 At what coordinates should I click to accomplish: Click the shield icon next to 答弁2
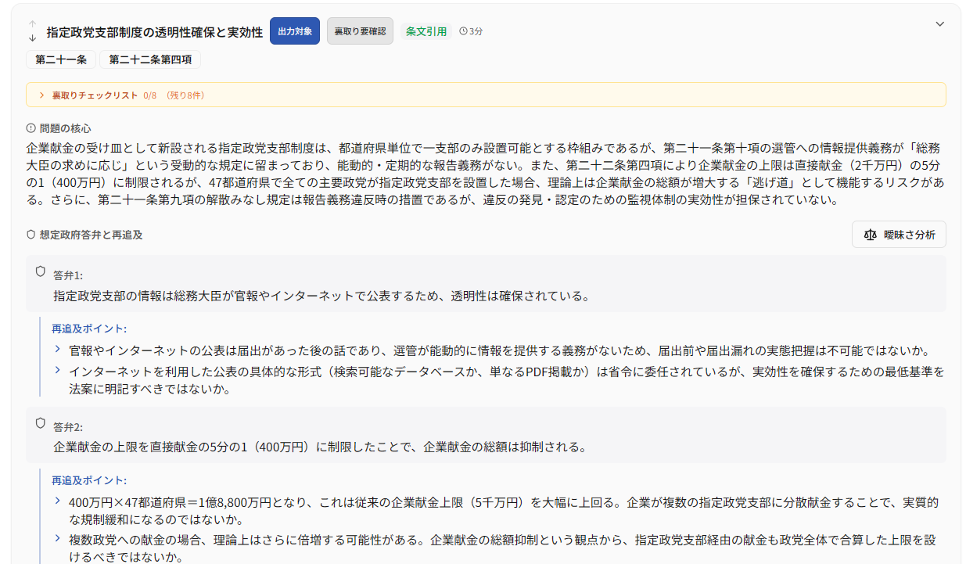click(x=41, y=423)
